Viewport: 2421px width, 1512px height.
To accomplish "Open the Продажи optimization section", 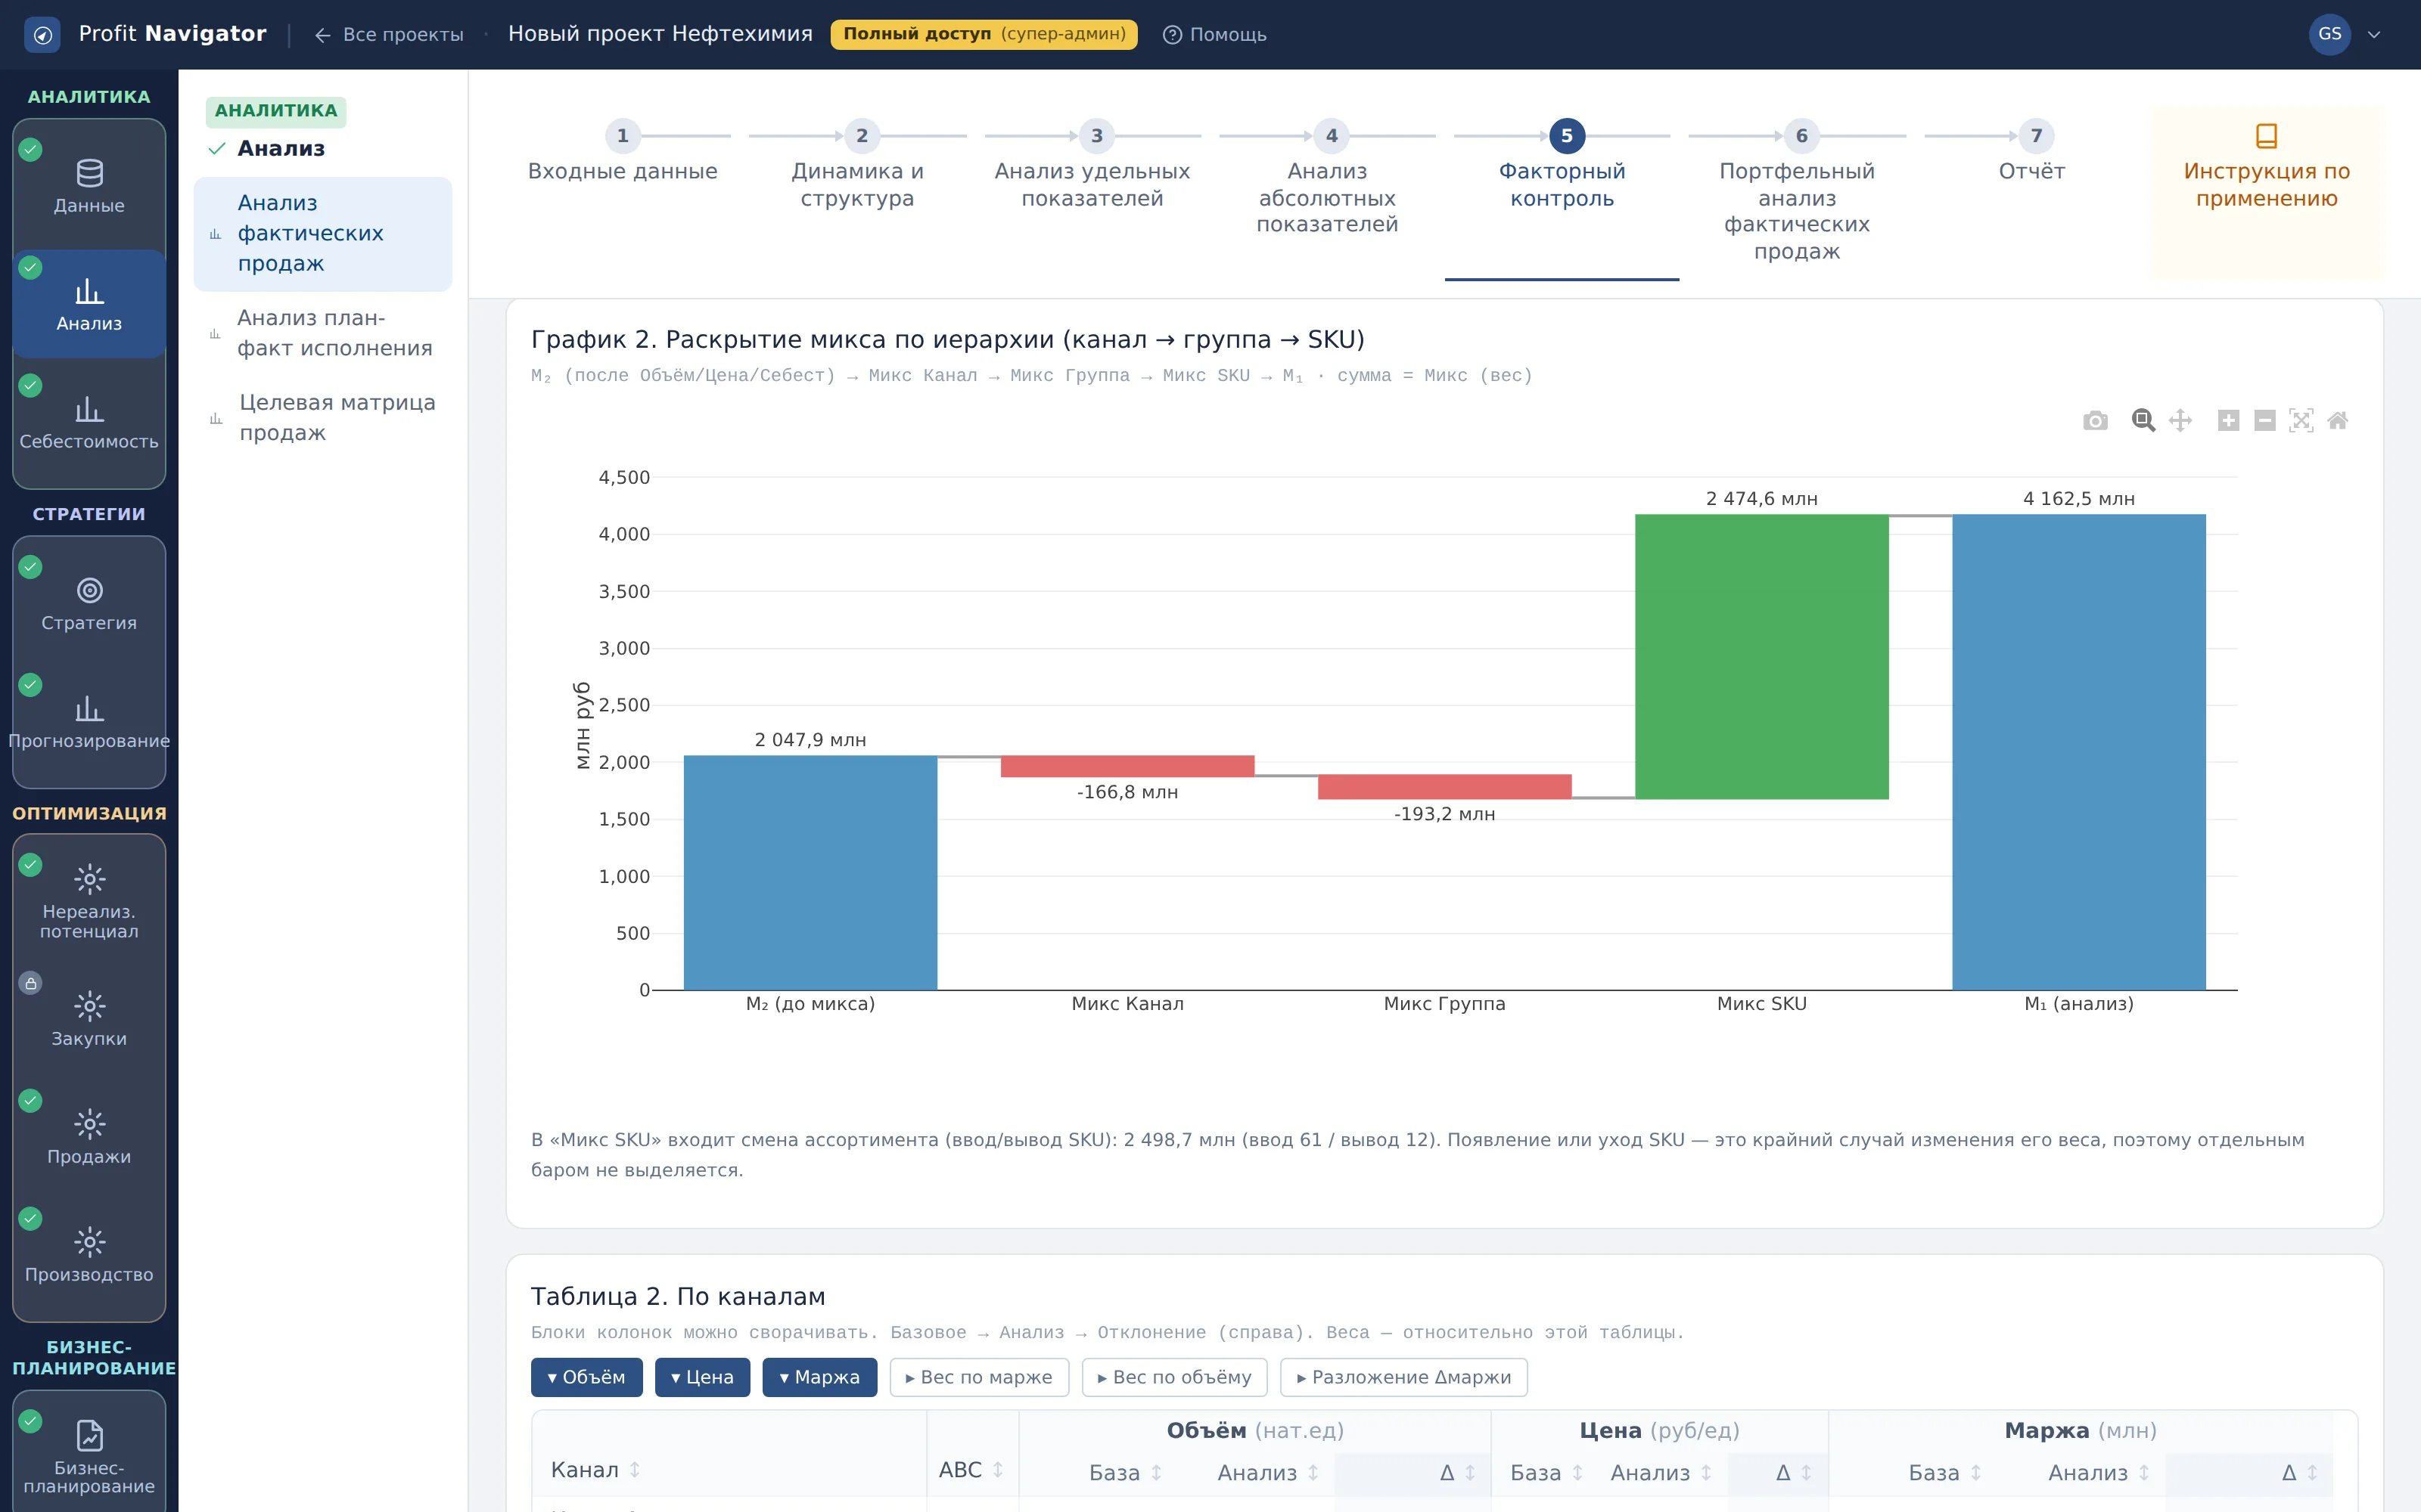I will (89, 1137).
